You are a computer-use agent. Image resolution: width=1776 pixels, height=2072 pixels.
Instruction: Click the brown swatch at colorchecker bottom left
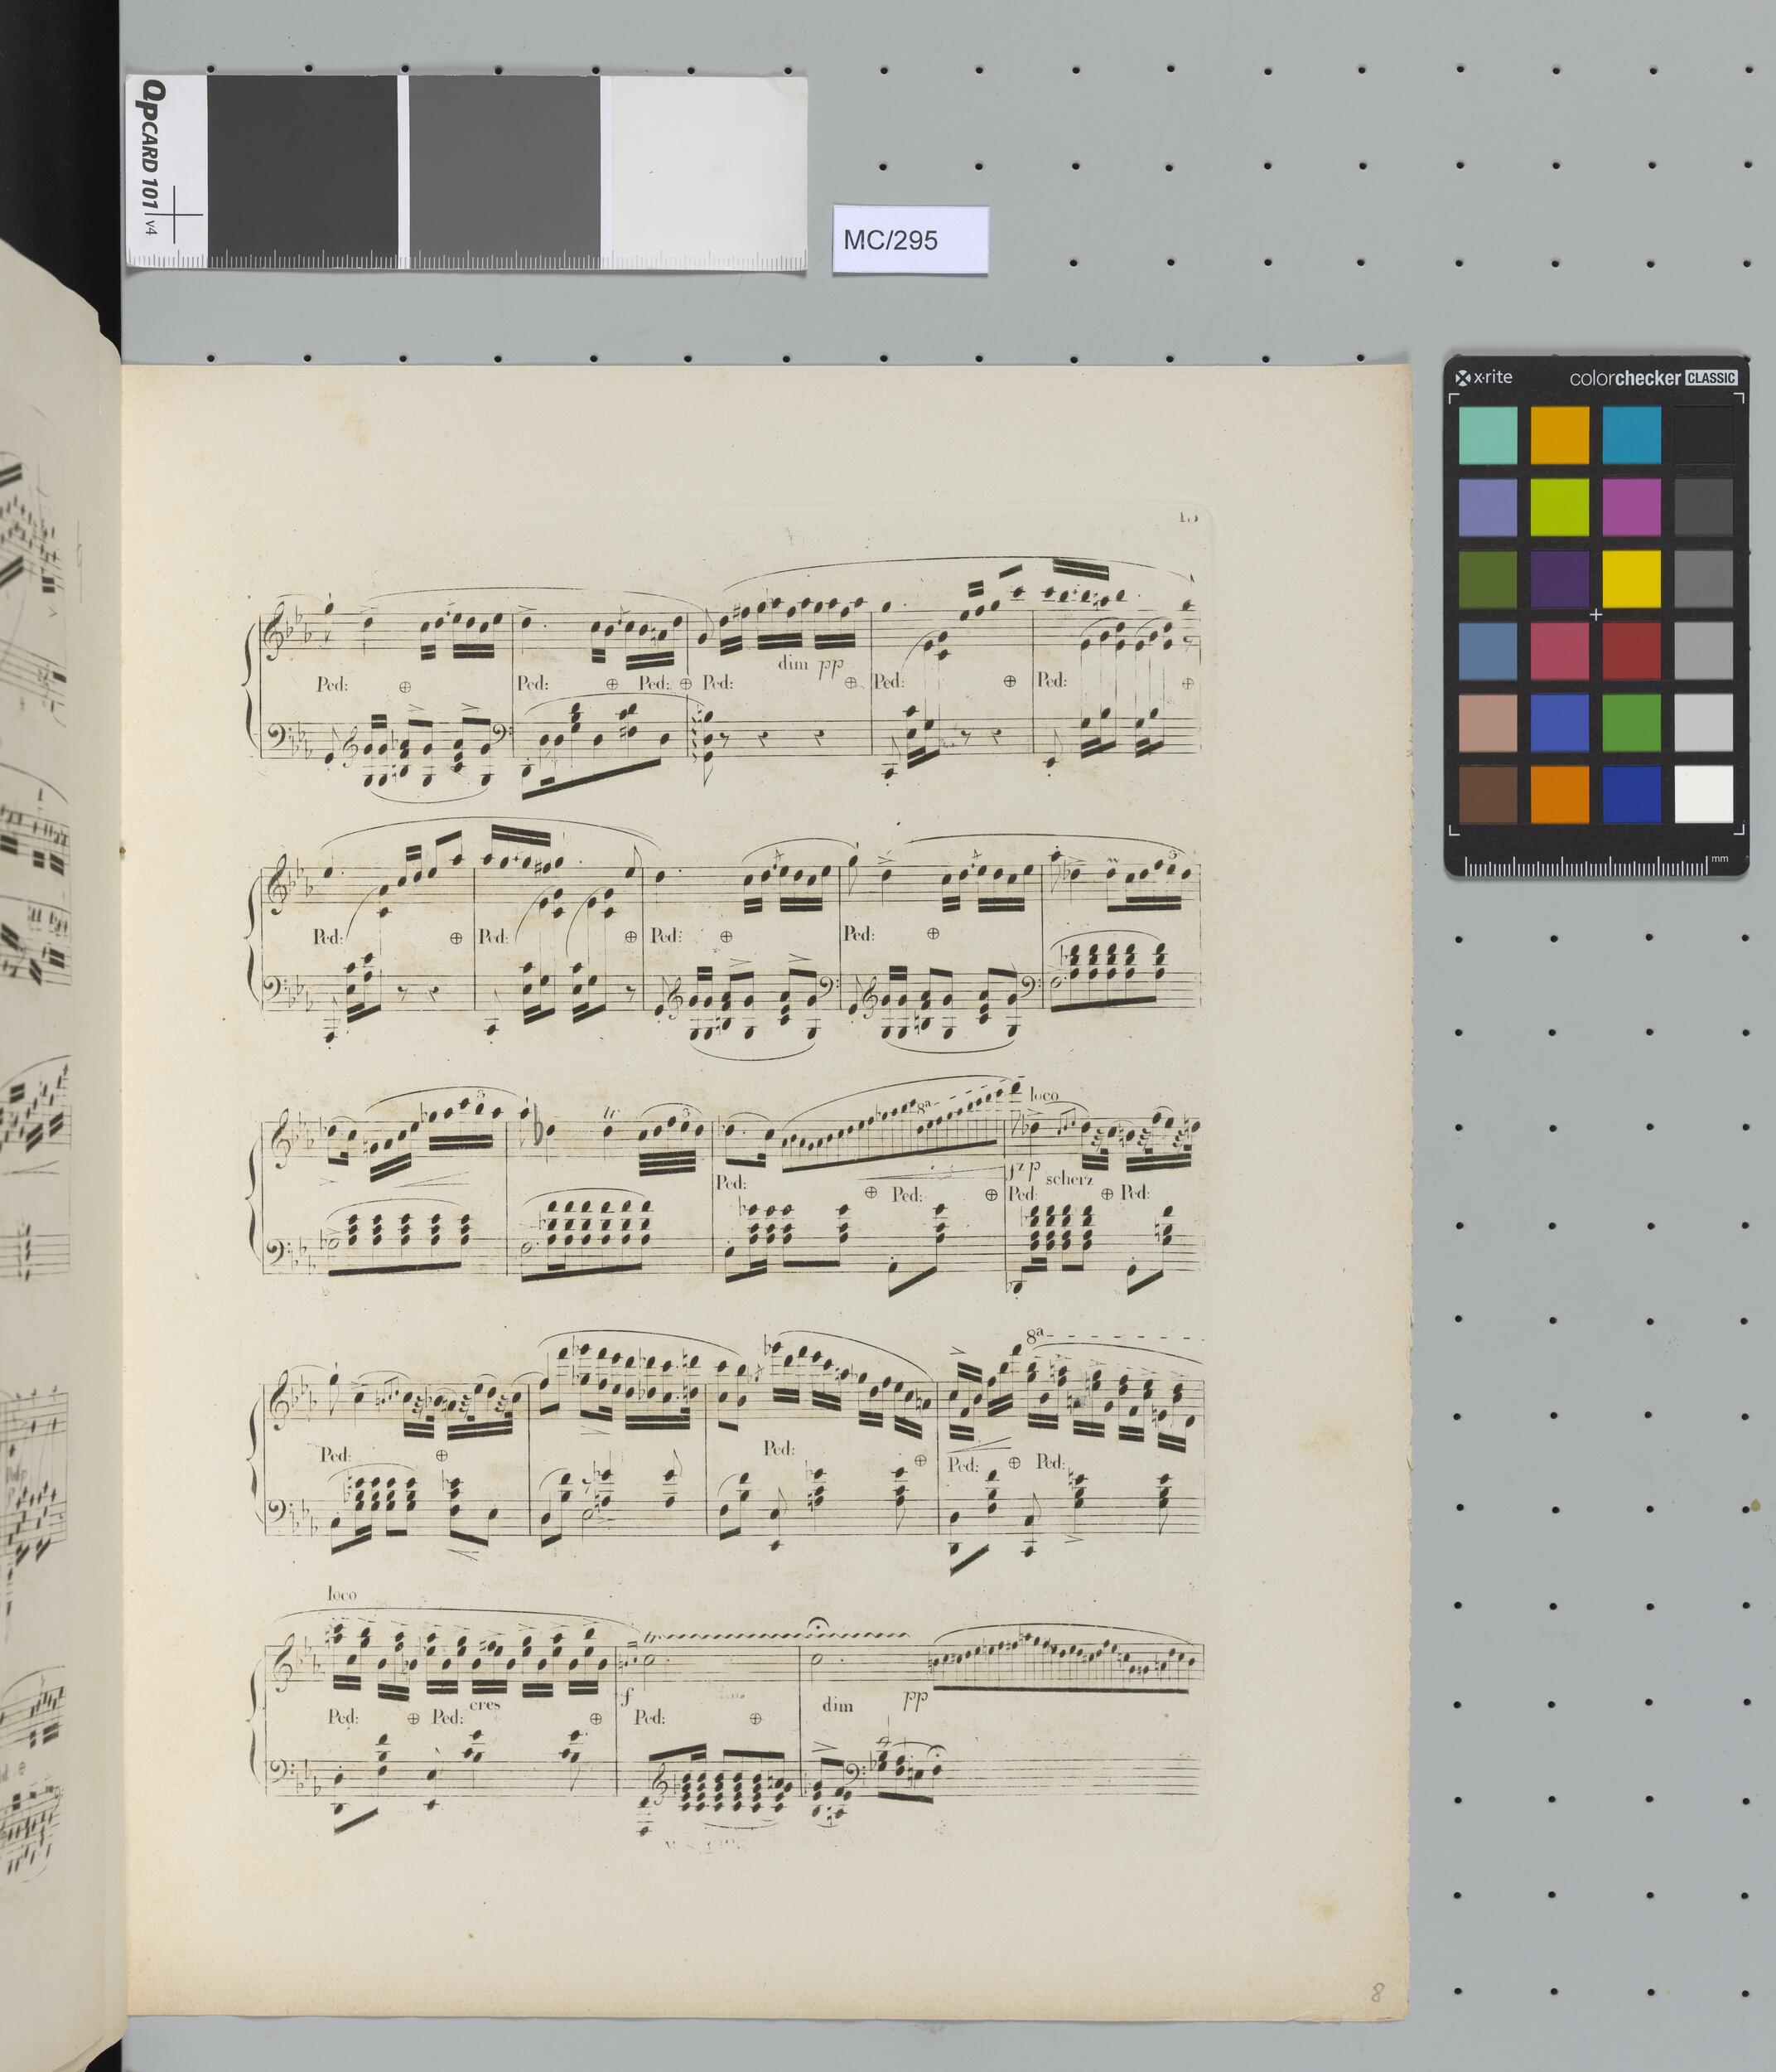pyautogui.click(x=1487, y=794)
